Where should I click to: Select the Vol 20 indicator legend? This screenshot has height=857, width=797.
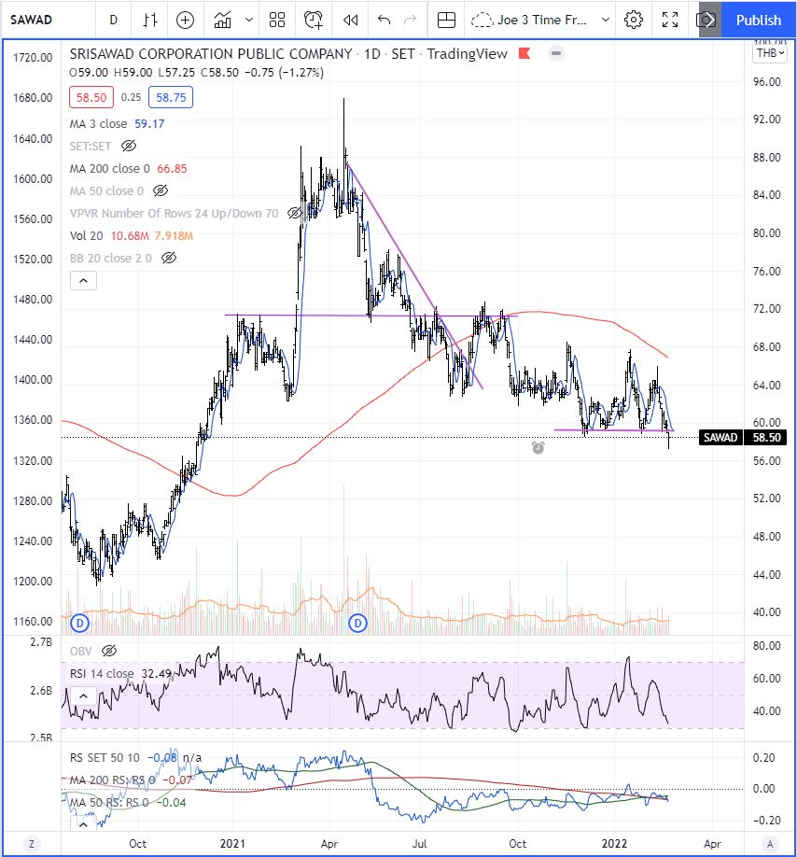86,236
